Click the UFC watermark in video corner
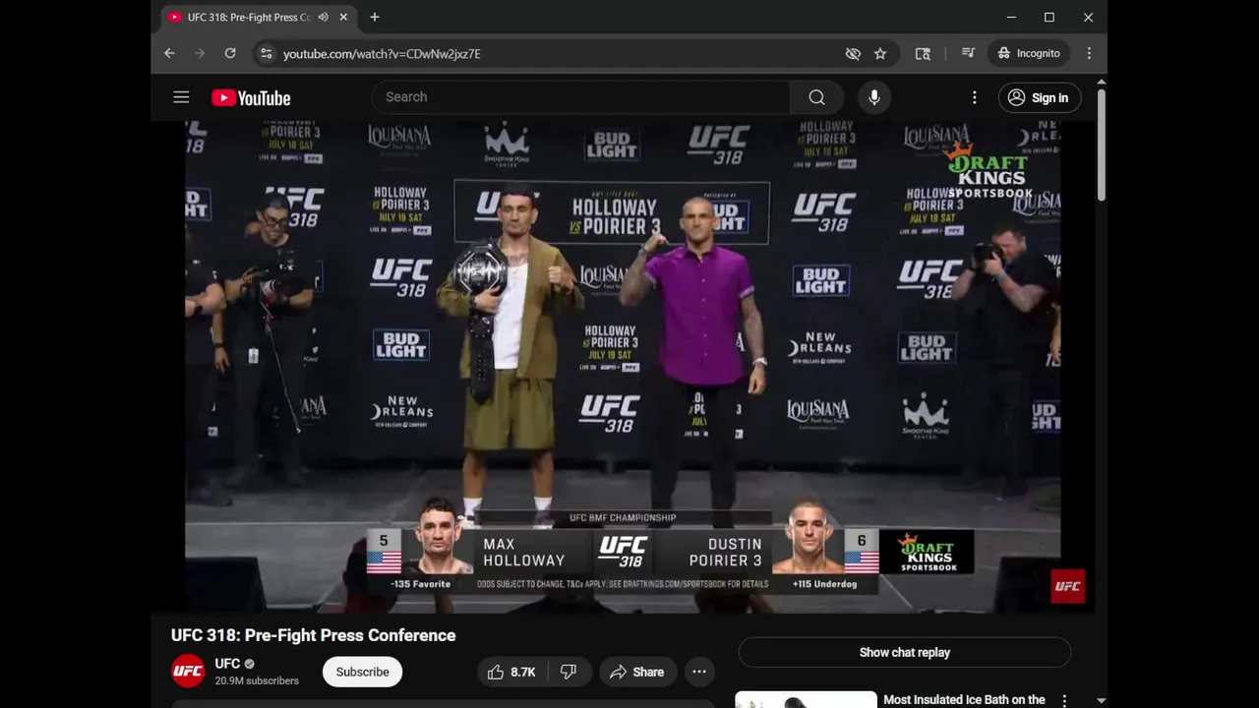This screenshot has height=708, width=1259. click(1067, 586)
